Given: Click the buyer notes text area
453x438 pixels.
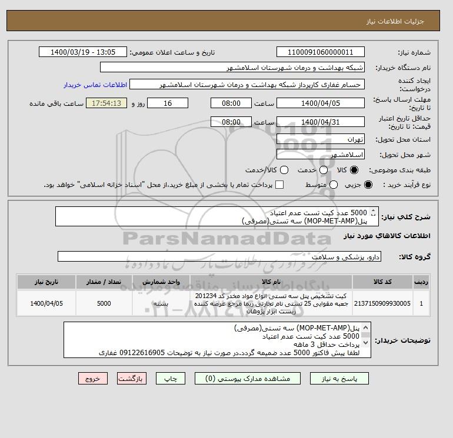Looking at the screenshot, I should pyautogui.click(x=217, y=340).
